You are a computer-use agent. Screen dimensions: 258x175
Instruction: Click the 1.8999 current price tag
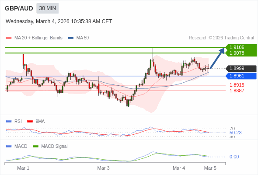click(x=241, y=68)
